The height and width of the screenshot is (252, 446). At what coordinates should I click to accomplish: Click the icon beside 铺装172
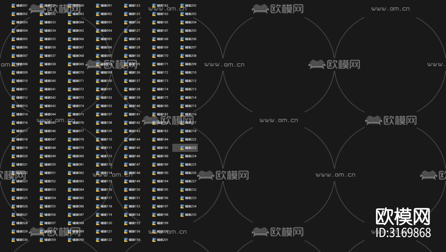(x=154, y=73)
